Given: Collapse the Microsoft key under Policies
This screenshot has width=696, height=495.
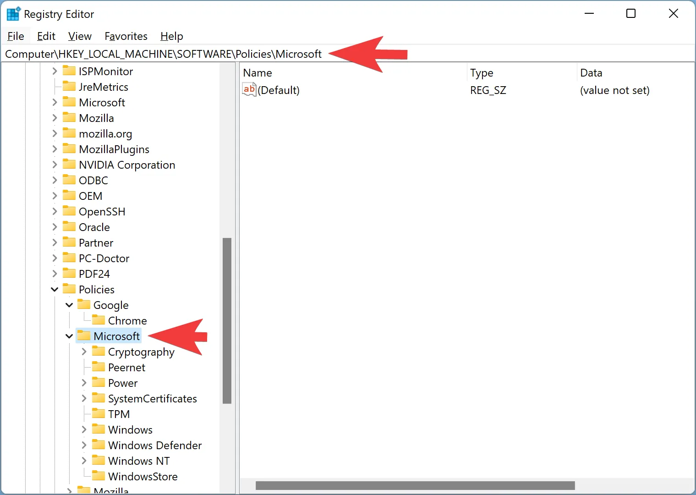Looking at the screenshot, I should click(69, 336).
